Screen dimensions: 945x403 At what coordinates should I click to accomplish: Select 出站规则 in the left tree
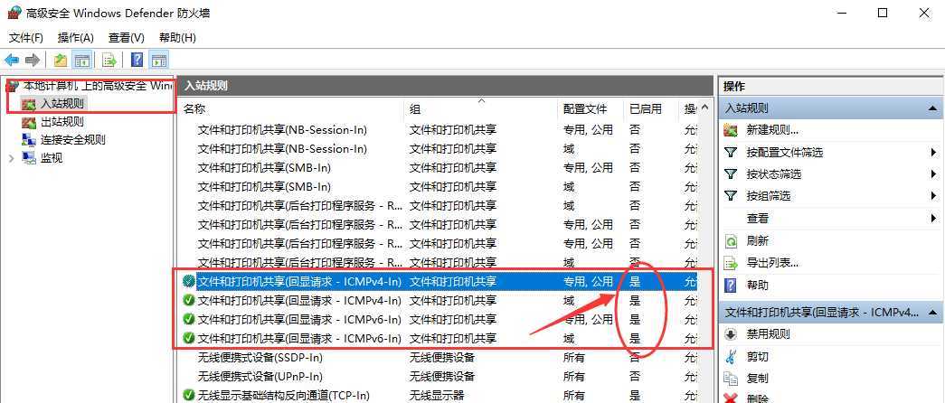click(62, 122)
